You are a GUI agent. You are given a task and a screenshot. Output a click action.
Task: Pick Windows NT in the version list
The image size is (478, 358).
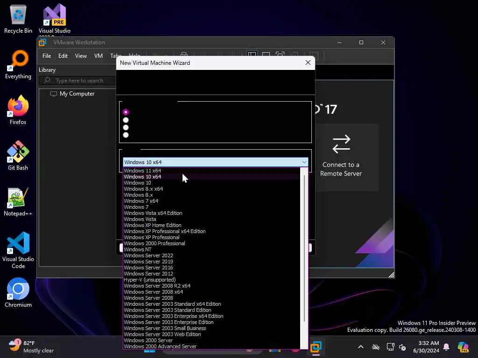[211, 250]
